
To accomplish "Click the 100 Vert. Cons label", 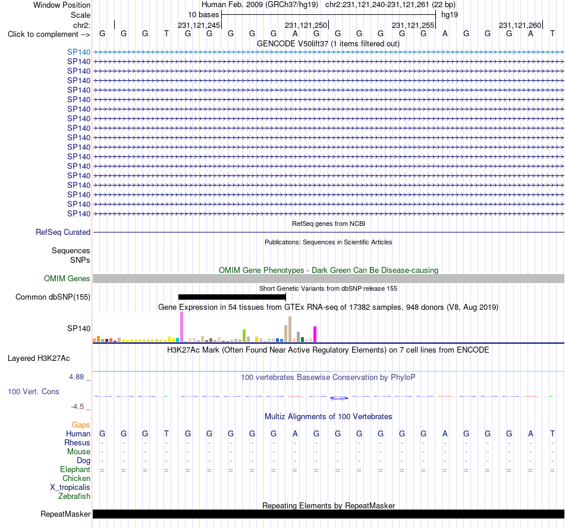I will (x=33, y=391).
